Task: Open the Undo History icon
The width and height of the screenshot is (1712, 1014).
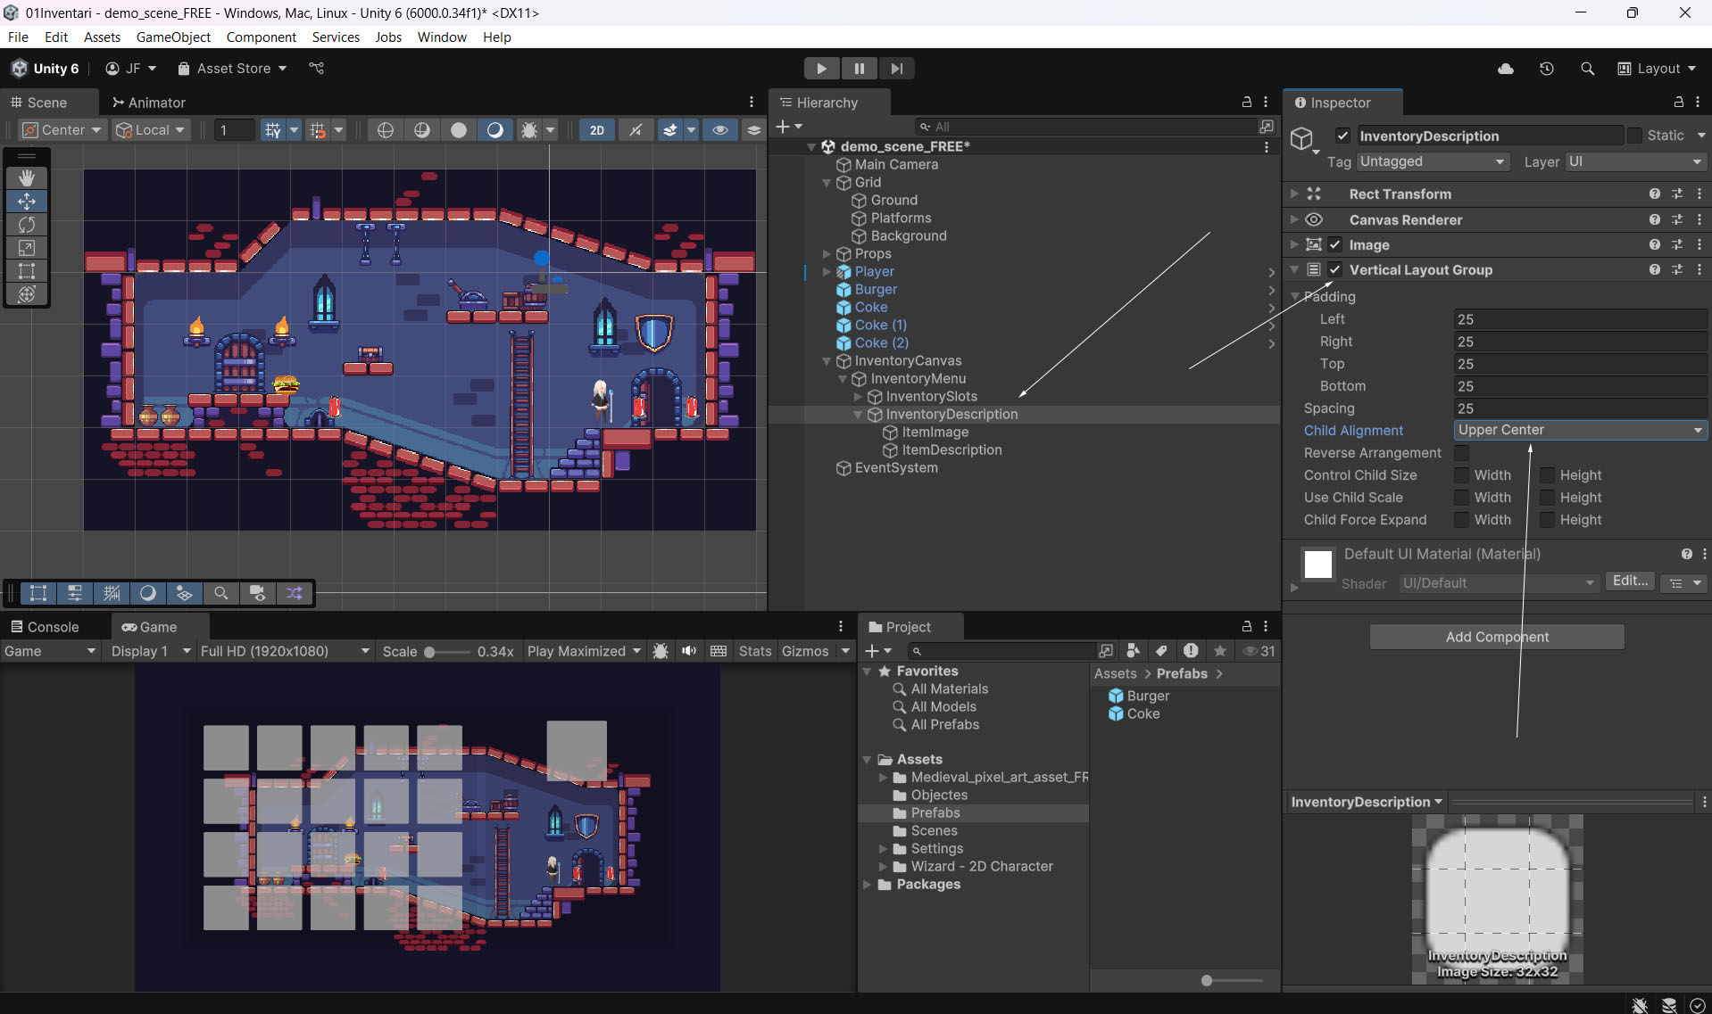Action: click(1546, 69)
